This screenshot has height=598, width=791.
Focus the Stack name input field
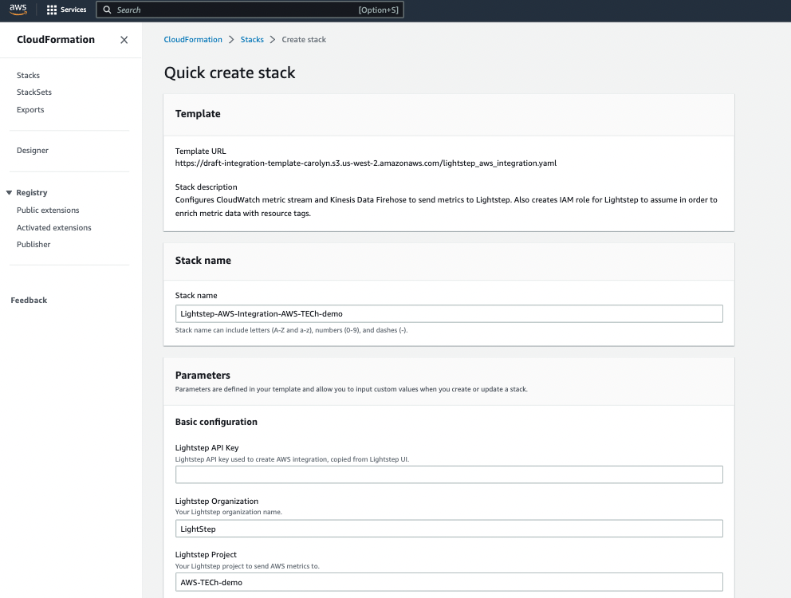click(448, 313)
